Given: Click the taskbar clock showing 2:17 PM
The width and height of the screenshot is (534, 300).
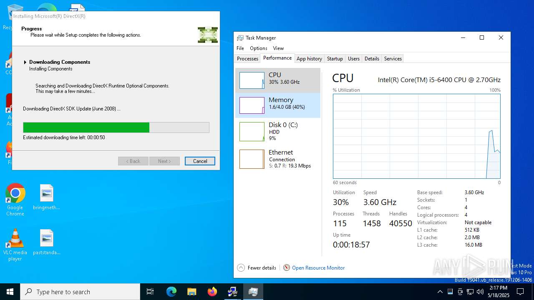Looking at the screenshot, I should coord(499,292).
